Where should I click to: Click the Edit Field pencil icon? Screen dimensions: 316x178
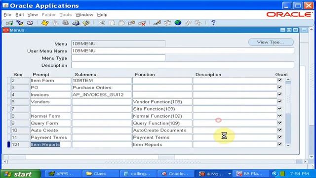point(157,23)
